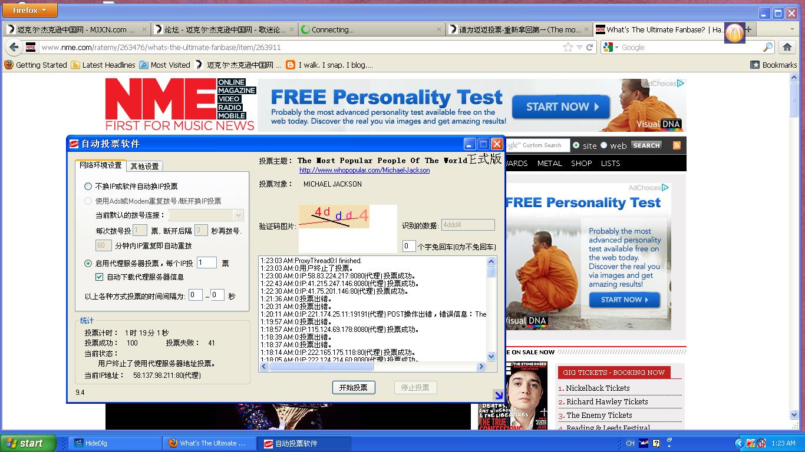Select the '启用代理服务器投票' radio button
This screenshot has width=805, height=452.
pyautogui.click(x=88, y=263)
